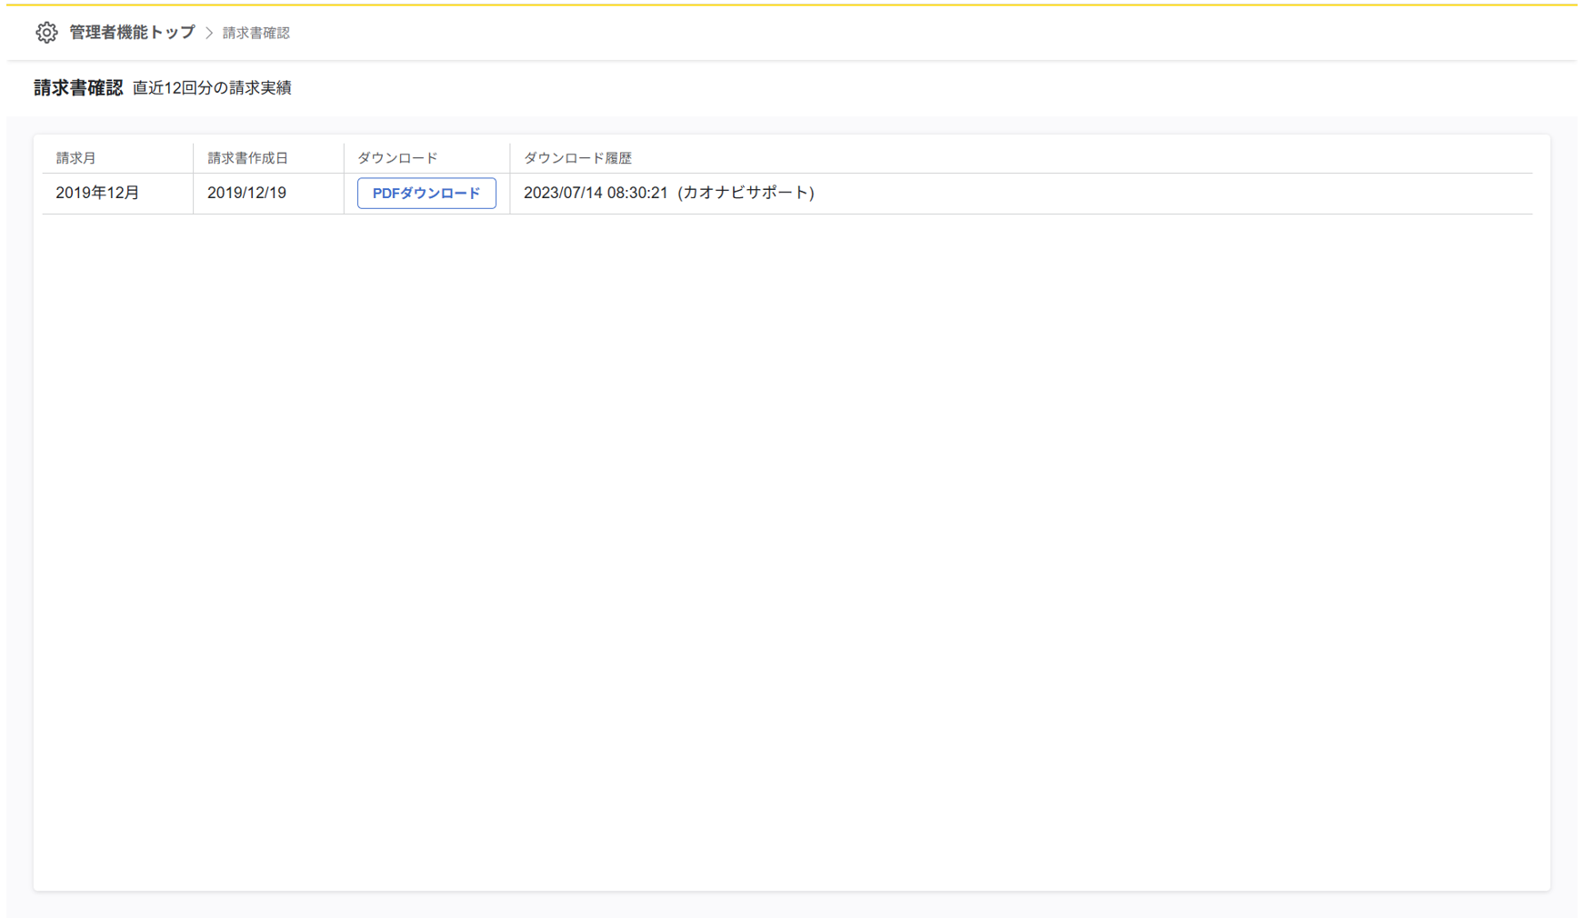
Task: Click the bold 請求書確認 page heading
Action: [78, 88]
